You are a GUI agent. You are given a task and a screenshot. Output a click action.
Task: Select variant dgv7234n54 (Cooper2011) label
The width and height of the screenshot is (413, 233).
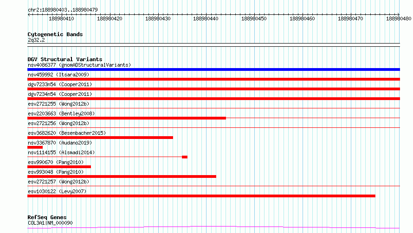60,94
